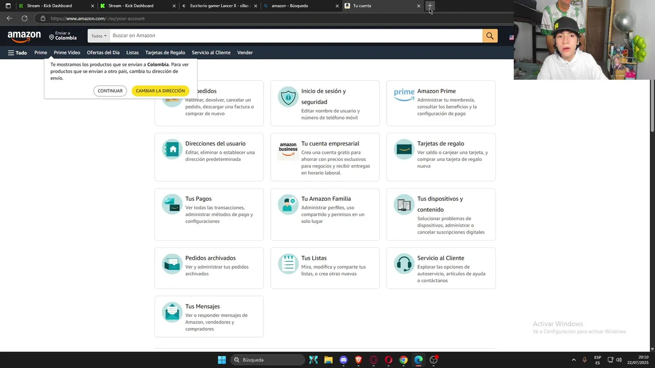This screenshot has width=655, height=368.
Task: Open Microsoft Edge from taskbar
Action: [x=419, y=360]
